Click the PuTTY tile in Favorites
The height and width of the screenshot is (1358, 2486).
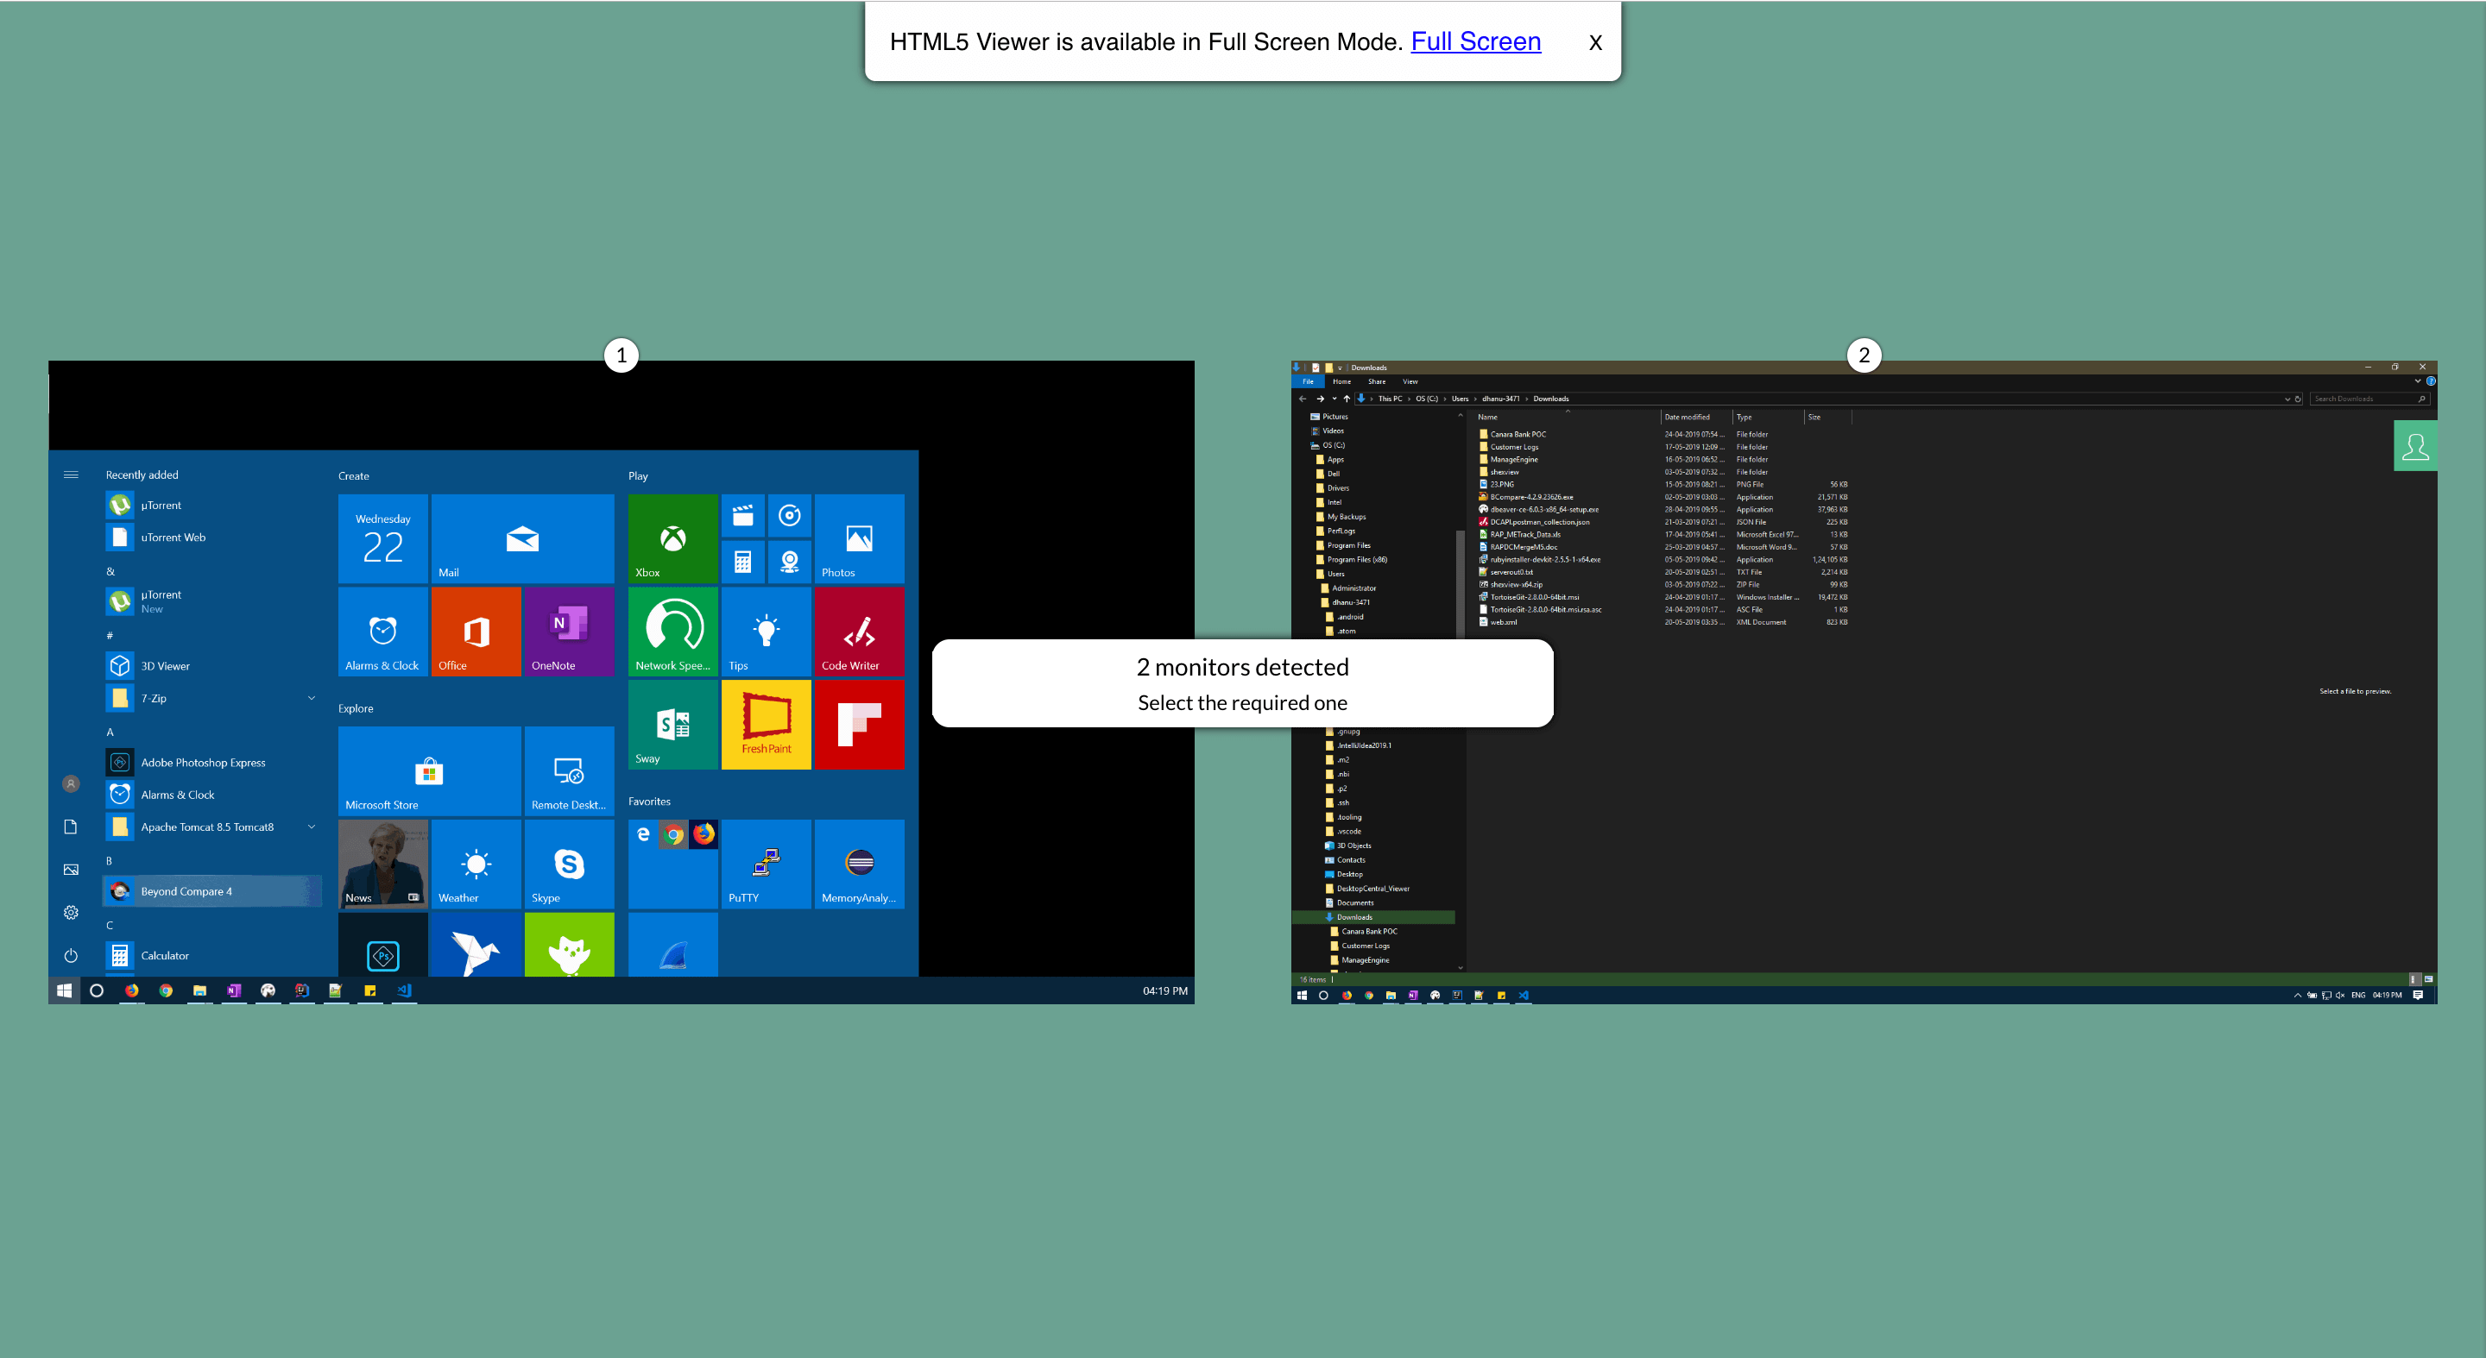(x=767, y=864)
